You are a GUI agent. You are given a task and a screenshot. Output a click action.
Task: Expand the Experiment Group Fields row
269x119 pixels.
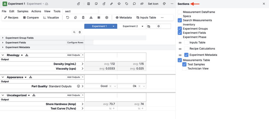[x=3, y=38]
